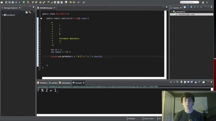The width and height of the screenshot is (216, 121).
Task: Click the Toggle Mark Occurrences highlighter icon
Action: tap(52, 2)
